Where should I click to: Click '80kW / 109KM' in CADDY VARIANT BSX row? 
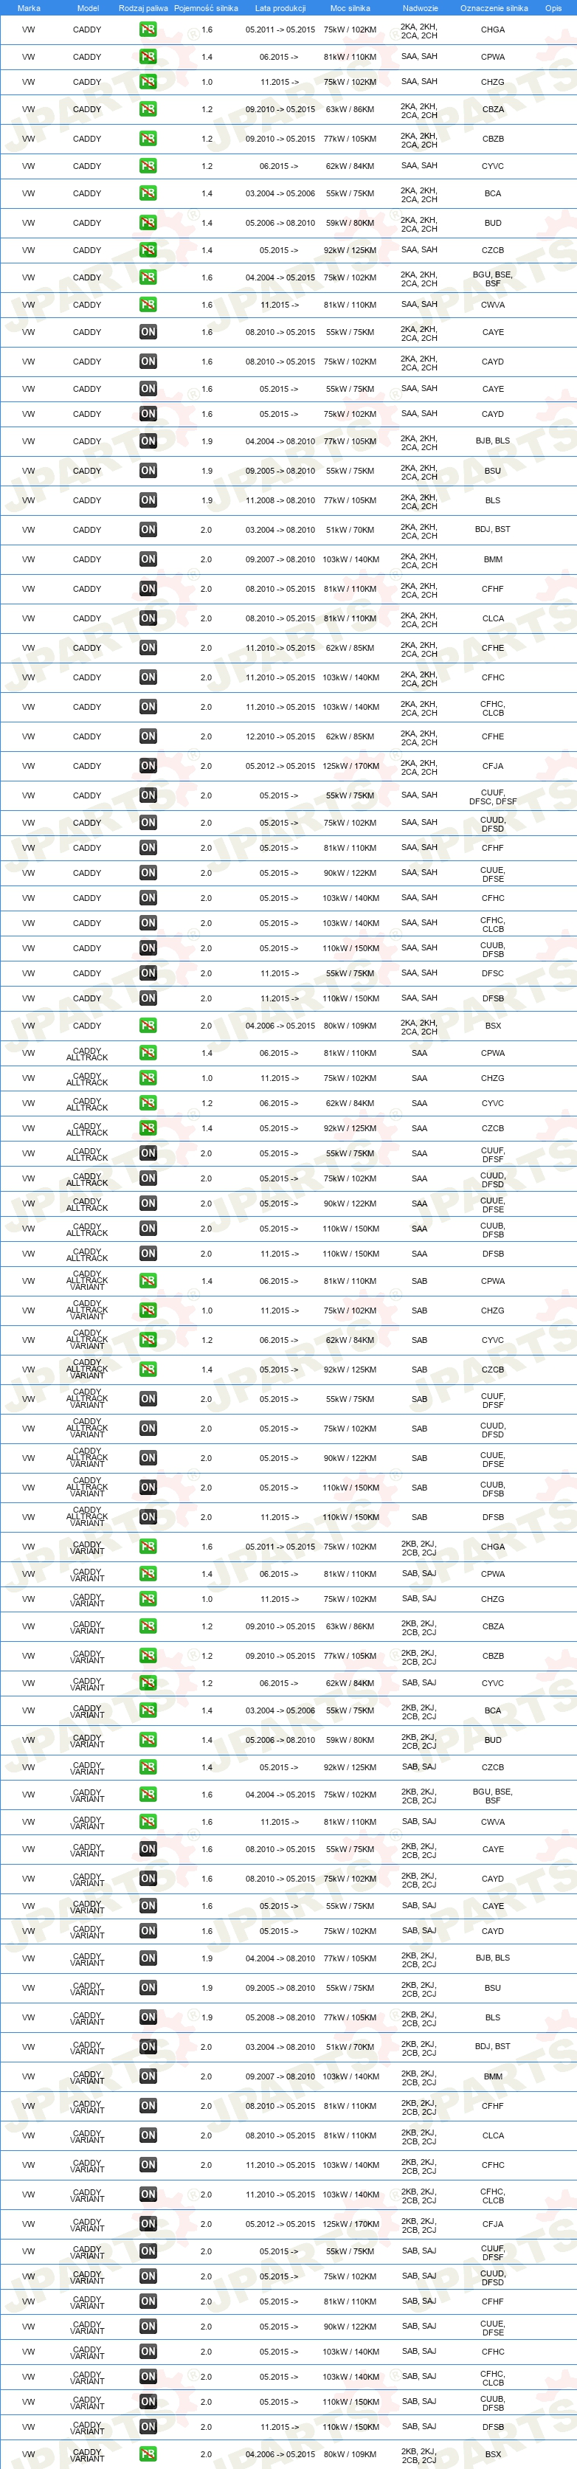[350, 2455]
